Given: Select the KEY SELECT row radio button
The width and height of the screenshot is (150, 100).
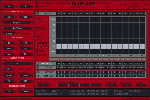Looking at the screenshot, I should click(x=38, y=64).
